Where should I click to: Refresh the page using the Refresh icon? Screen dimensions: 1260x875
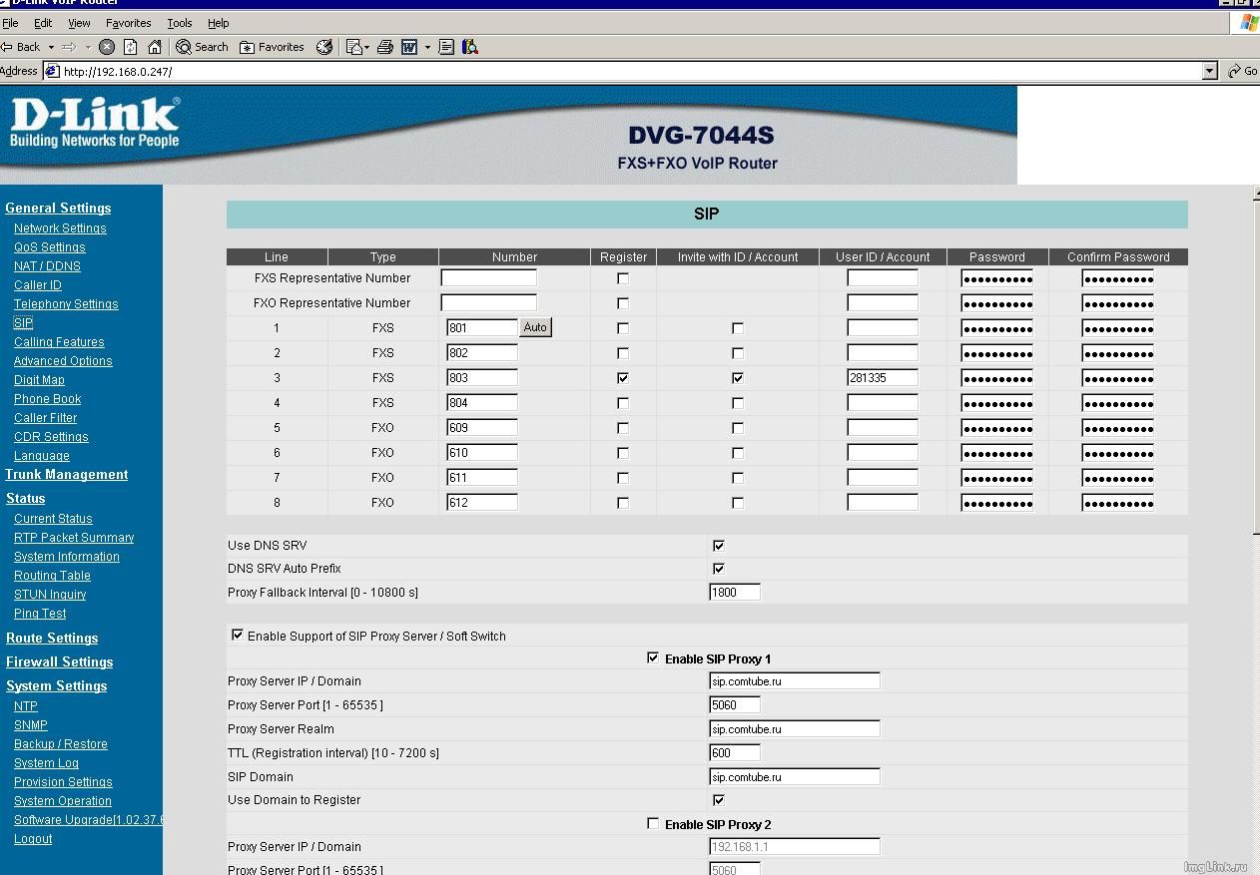click(x=131, y=47)
